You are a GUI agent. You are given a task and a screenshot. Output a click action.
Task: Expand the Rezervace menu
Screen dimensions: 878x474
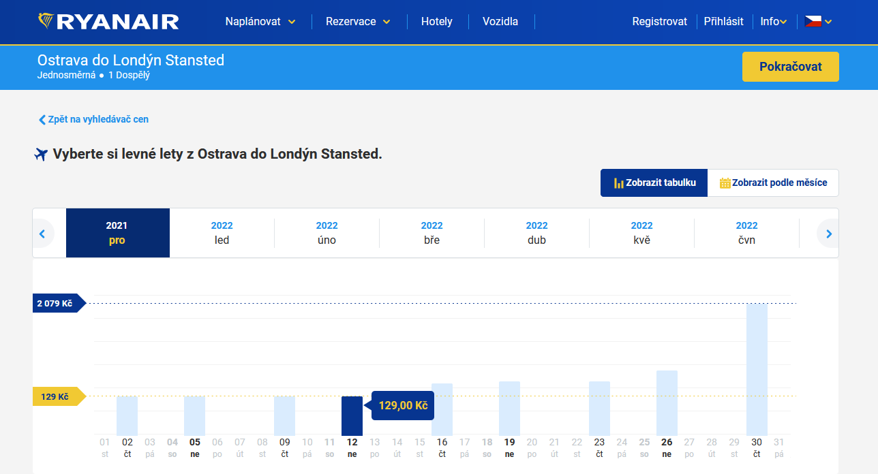coord(358,22)
